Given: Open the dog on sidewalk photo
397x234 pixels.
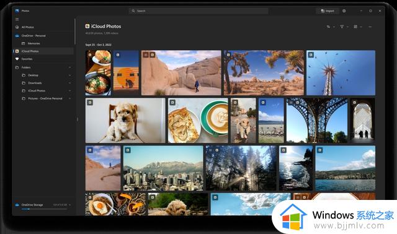Looking at the screenshot, I should [243, 121].
